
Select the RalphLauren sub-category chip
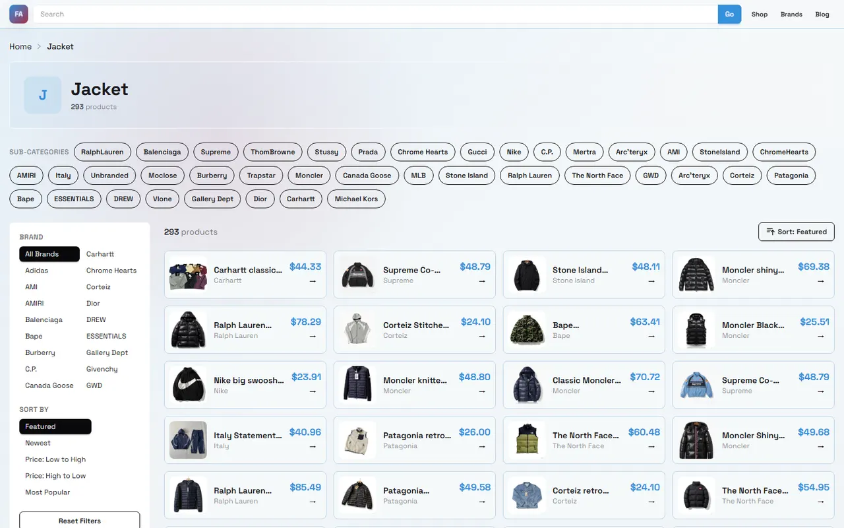pos(102,152)
